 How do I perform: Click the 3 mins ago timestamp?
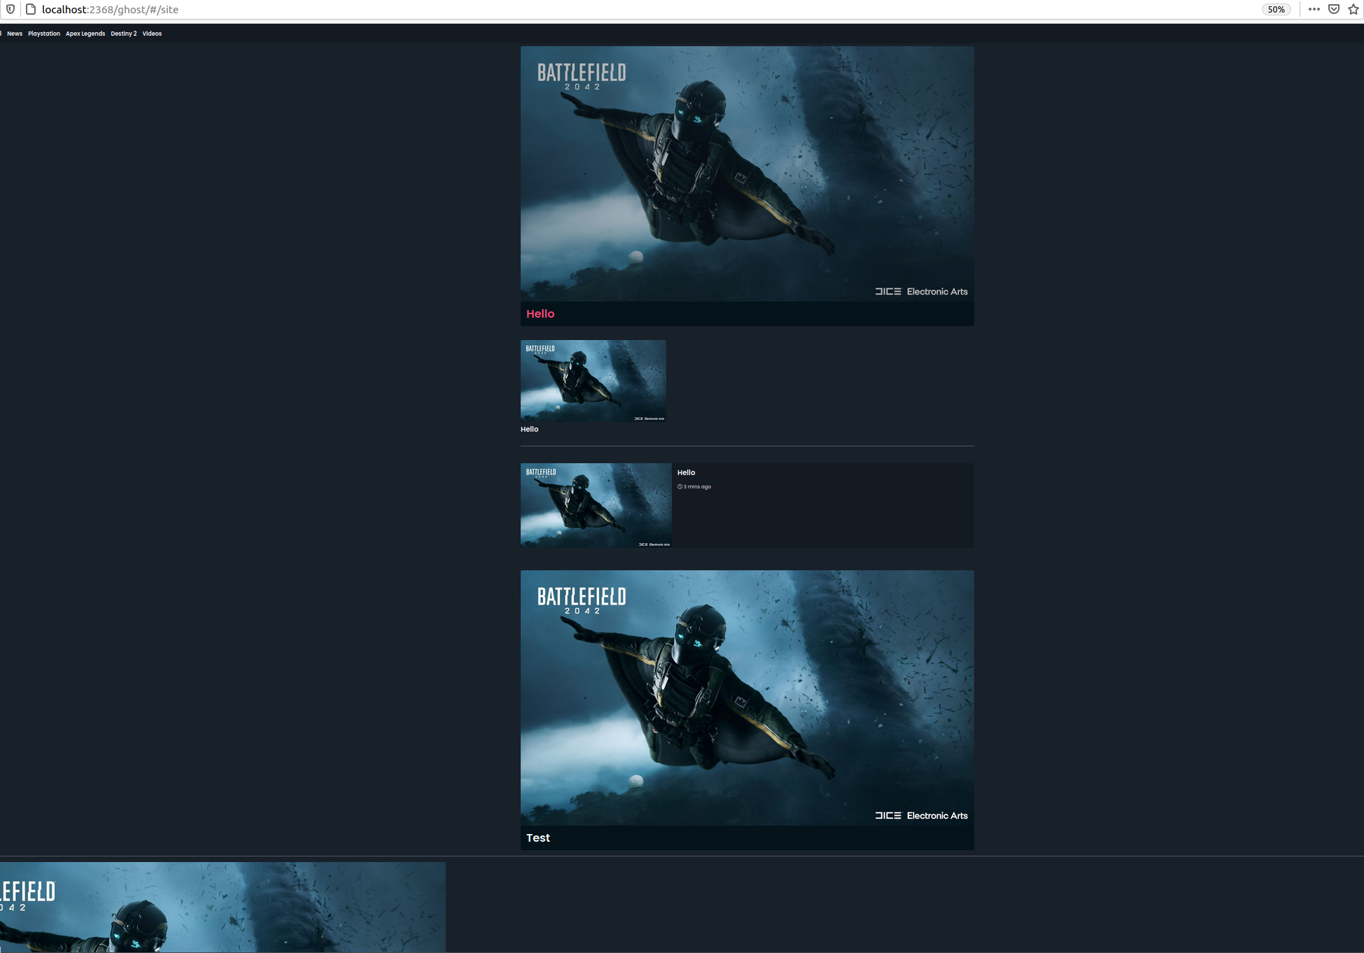click(697, 486)
